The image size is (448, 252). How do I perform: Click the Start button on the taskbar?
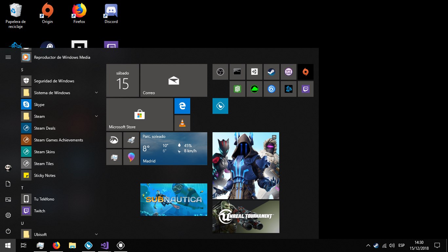[x=8, y=245]
